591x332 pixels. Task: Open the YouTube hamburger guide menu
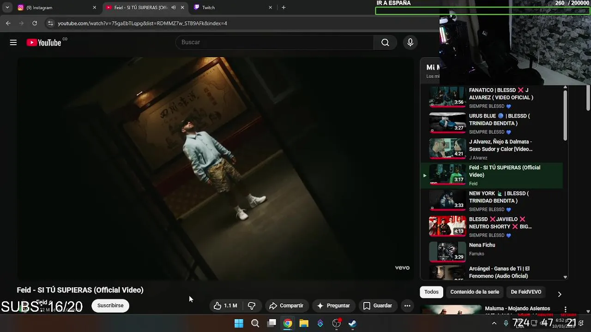click(13, 42)
